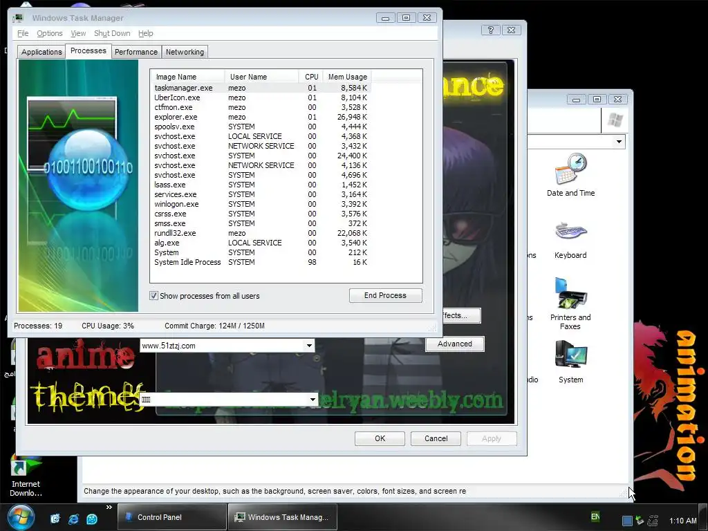Click the network connections tray icon
This screenshot has width=708, height=531.
click(x=653, y=521)
